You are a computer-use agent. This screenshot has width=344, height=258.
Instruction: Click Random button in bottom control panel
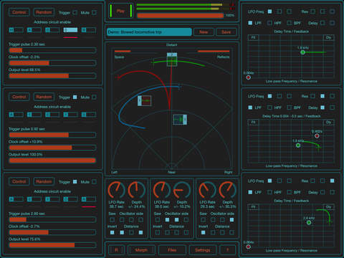point(44,181)
